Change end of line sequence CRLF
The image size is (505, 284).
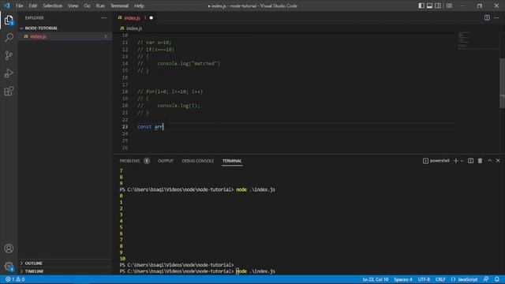(x=440, y=279)
